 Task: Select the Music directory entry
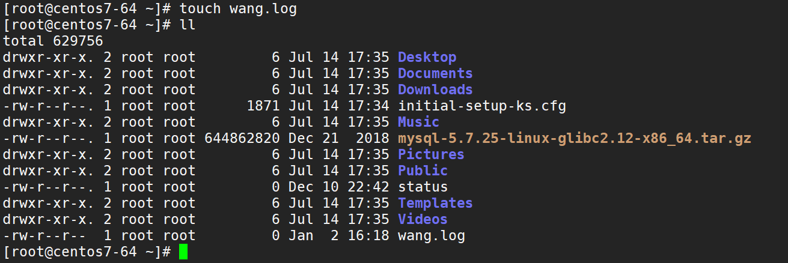pyautogui.click(x=418, y=122)
